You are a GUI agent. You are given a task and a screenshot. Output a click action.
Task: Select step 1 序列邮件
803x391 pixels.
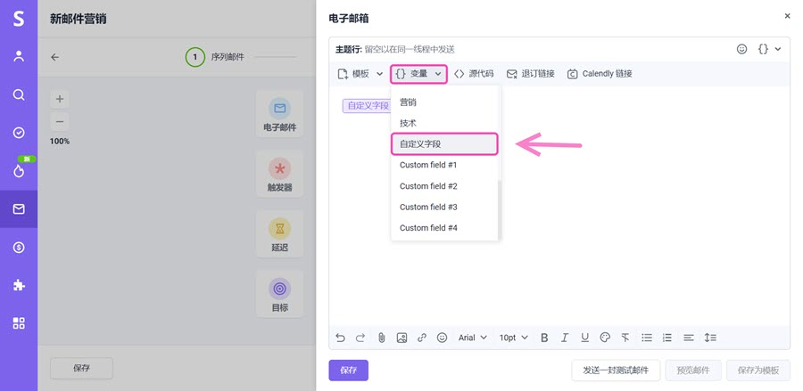coord(215,57)
